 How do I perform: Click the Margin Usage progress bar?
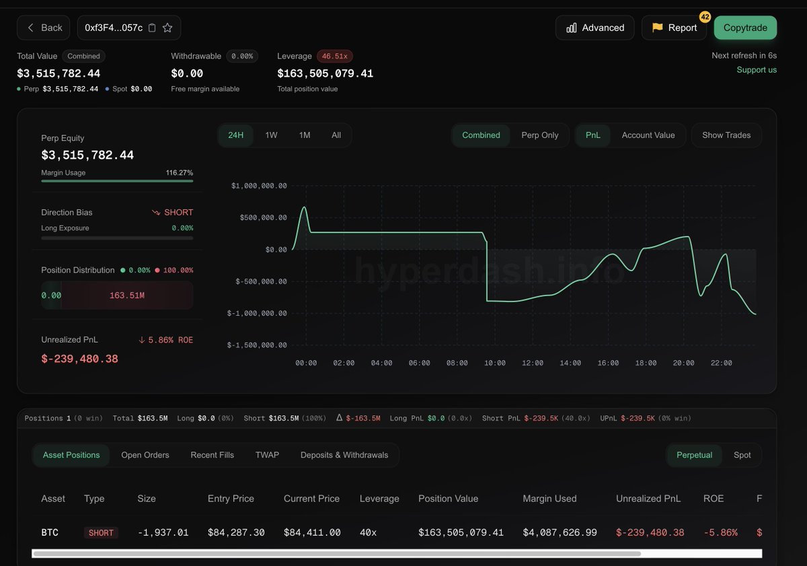click(117, 180)
